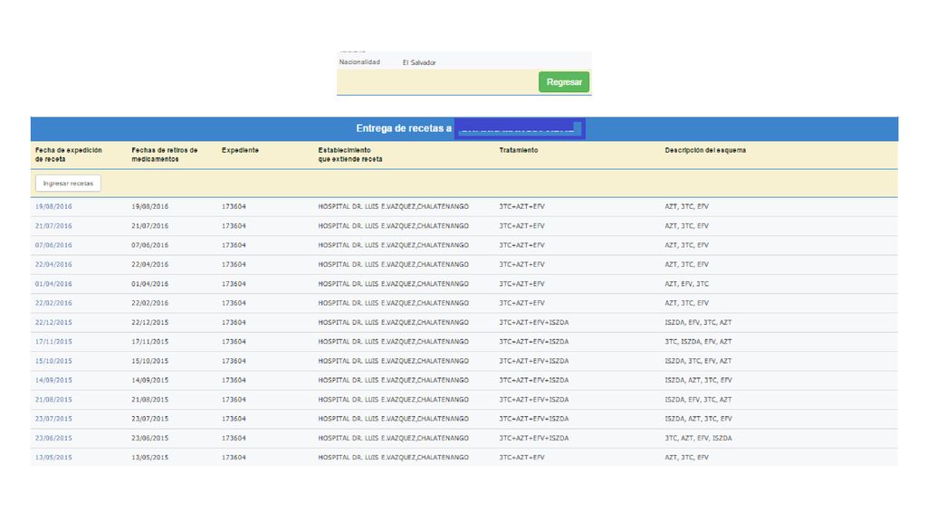Select the 'El Salvador' nationality value
This screenshot has height=521, width=927.
[x=419, y=62]
